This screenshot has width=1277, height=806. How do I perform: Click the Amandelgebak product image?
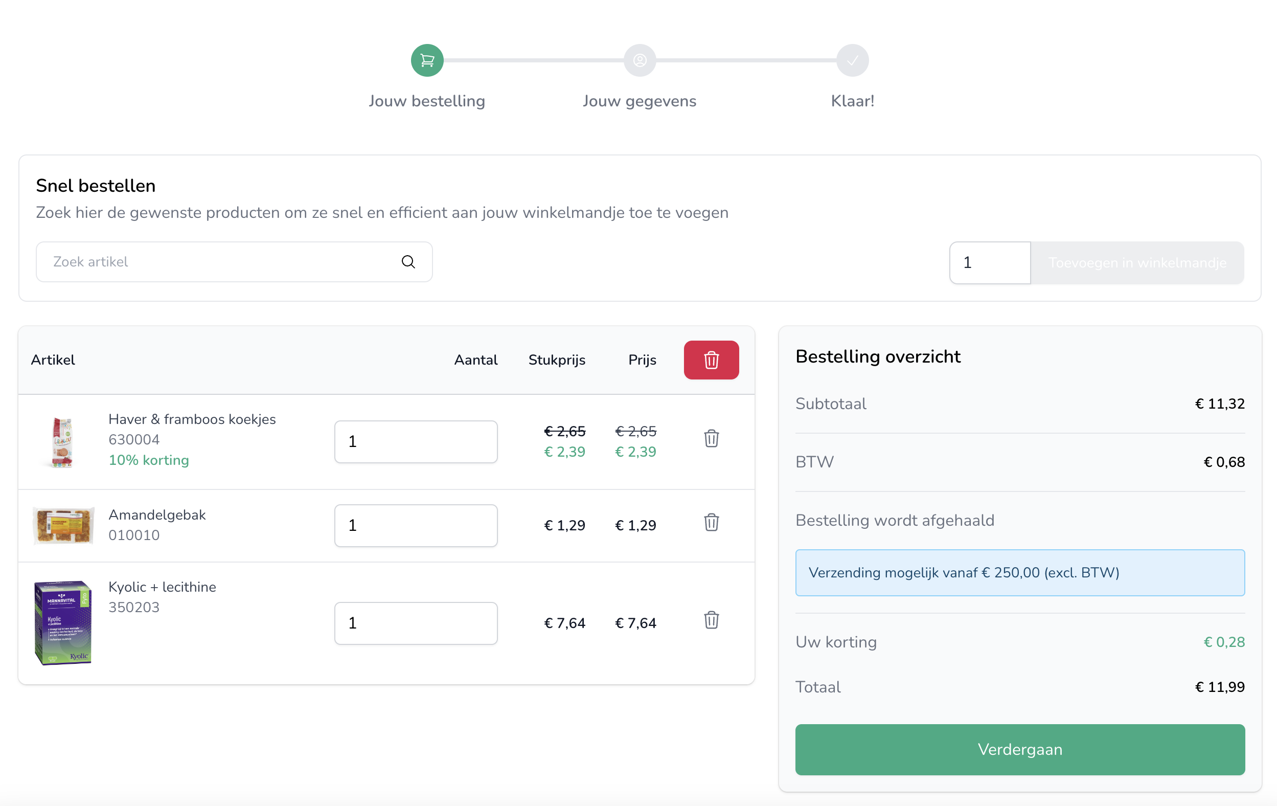point(63,525)
